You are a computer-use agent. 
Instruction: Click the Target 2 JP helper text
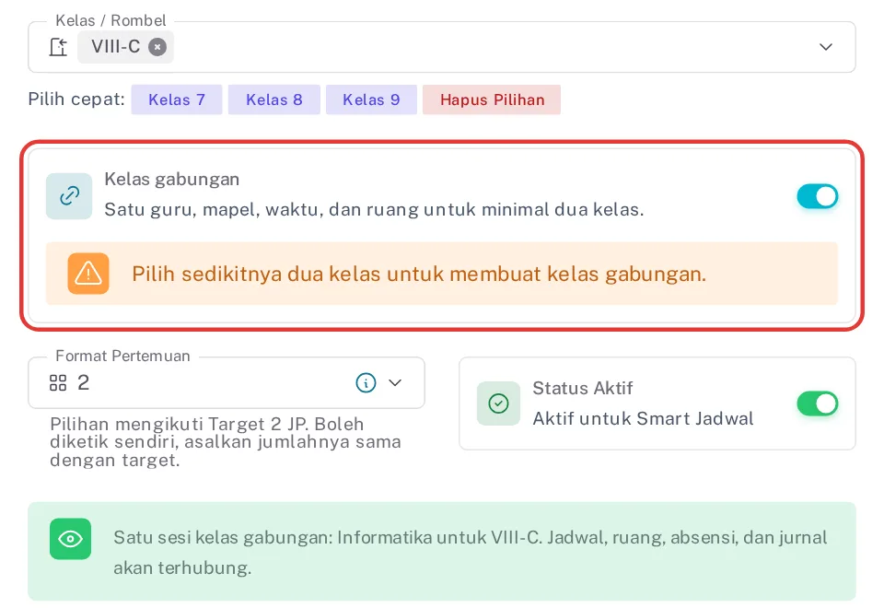click(226, 442)
